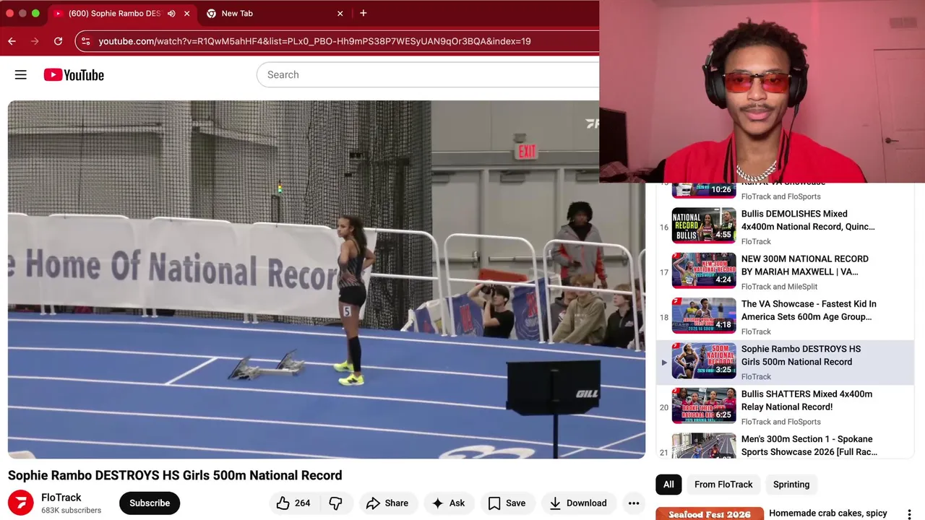Viewport: 925px width, 520px height.
Task: Open options for Homemade crab cakes ad
Action: (x=909, y=513)
